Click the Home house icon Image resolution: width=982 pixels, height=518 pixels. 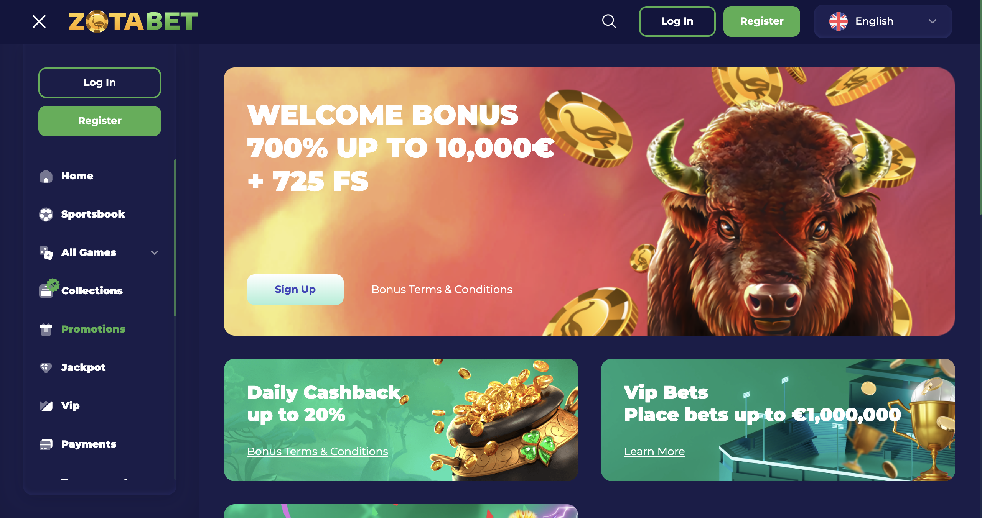pos(46,176)
